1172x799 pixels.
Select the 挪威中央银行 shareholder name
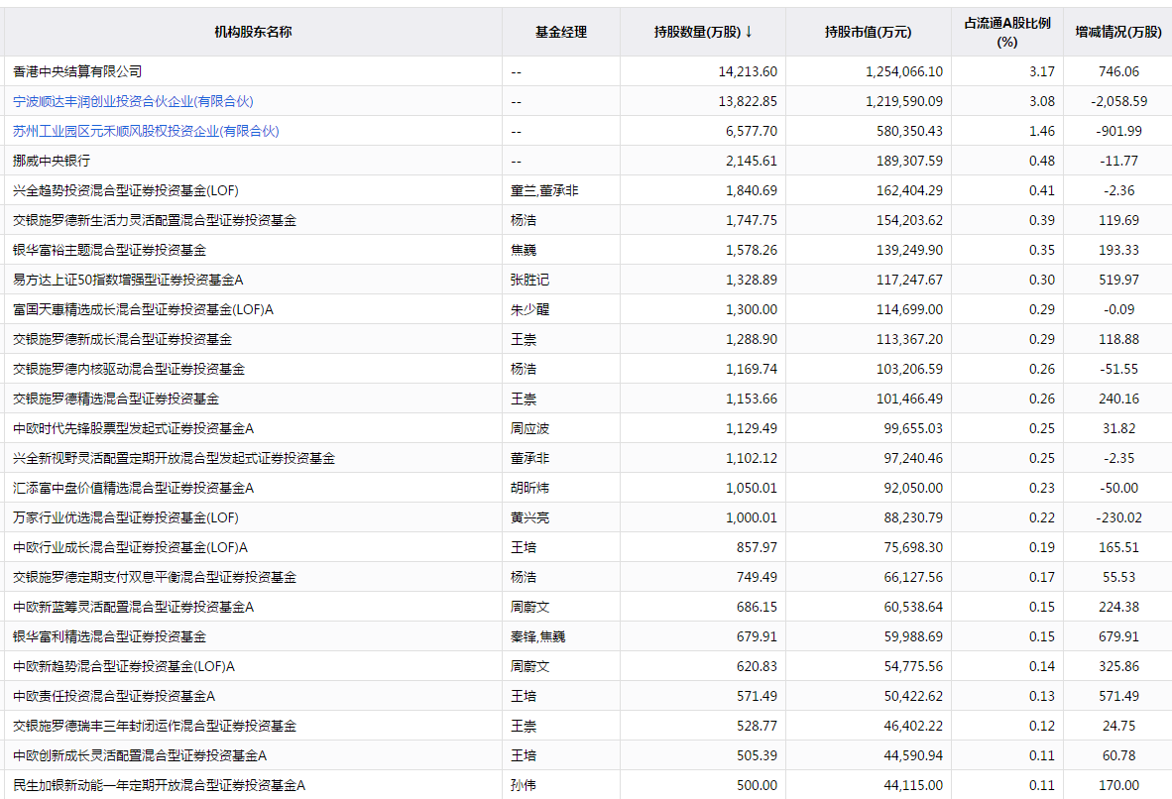(53, 161)
